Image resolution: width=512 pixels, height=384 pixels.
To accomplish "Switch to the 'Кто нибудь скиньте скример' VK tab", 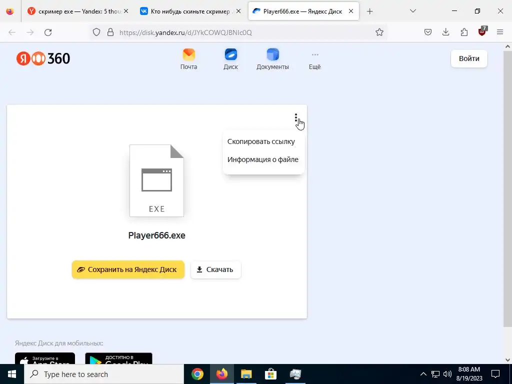I will [190, 11].
